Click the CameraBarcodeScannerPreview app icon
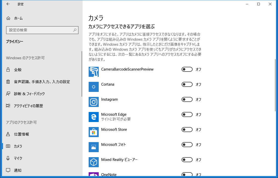The height and width of the screenshot is (178, 278). (x=94, y=72)
